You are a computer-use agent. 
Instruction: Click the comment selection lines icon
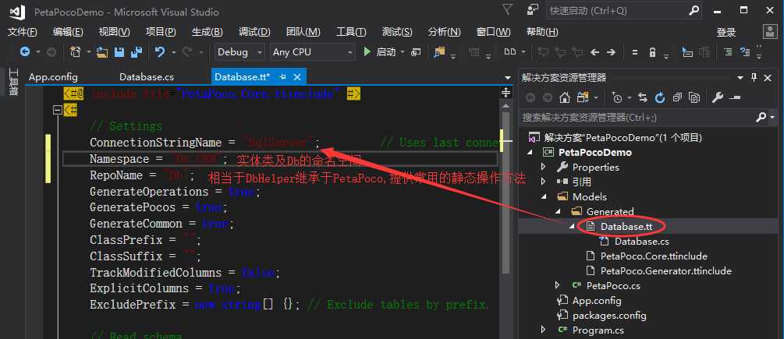[730, 52]
